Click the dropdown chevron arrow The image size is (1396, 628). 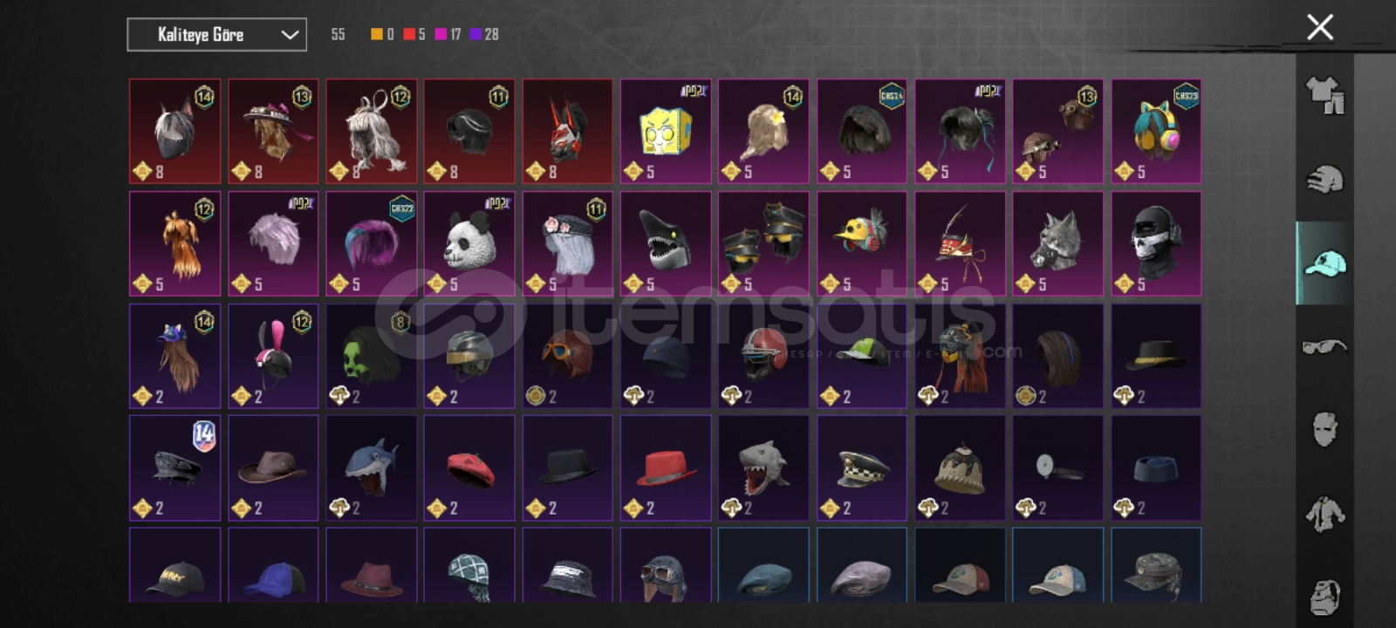click(x=290, y=35)
